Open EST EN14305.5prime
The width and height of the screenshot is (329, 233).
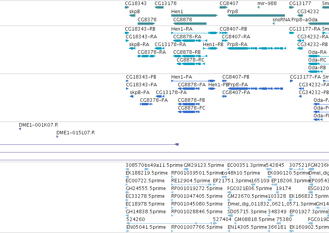(229, 231)
